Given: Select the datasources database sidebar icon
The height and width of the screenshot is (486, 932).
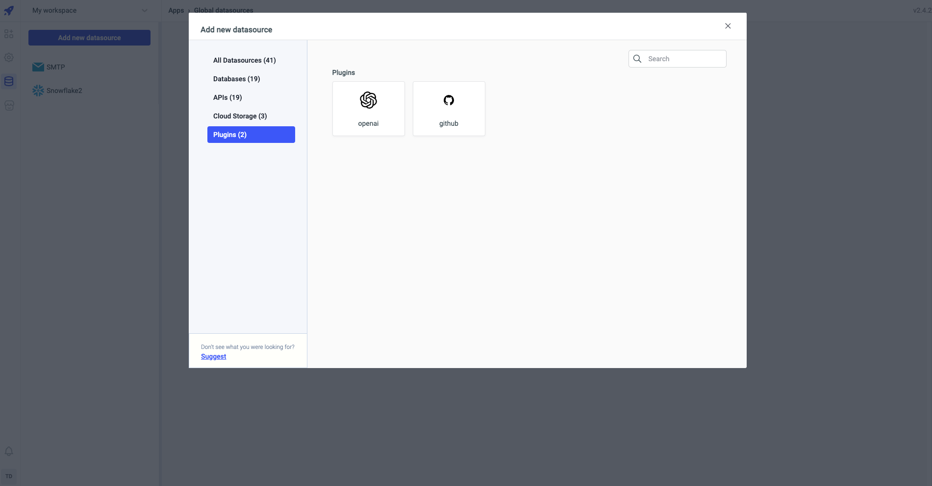Looking at the screenshot, I should tap(9, 81).
